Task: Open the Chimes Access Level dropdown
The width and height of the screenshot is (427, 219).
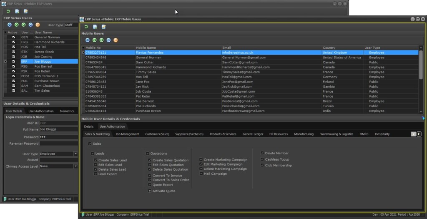Action: tap(76, 166)
